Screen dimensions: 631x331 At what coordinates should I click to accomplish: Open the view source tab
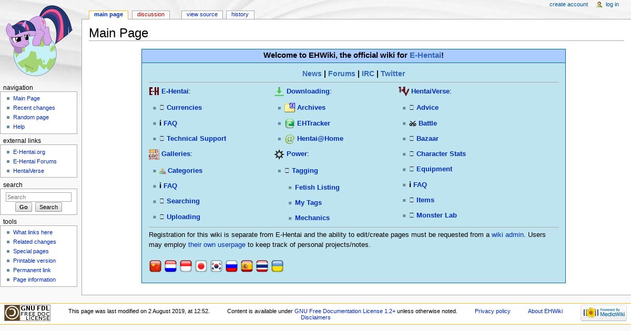coord(202,14)
